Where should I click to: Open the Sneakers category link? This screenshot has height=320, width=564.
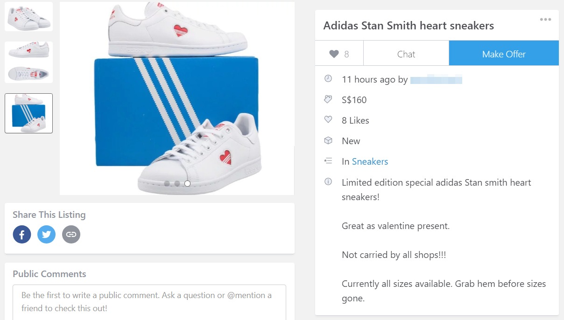pyautogui.click(x=370, y=161)
